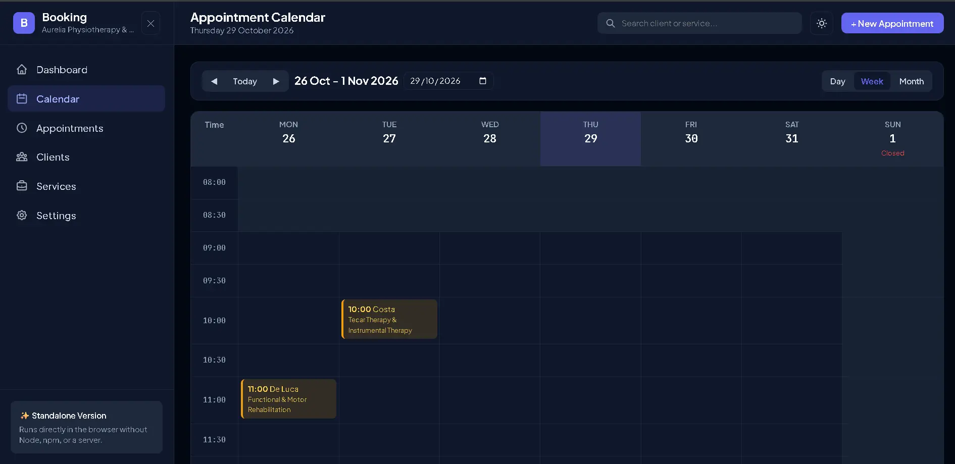Screen dimensions: 955x464
Task: Select Thursday 29 column header
Action: [x=591, y=139]
